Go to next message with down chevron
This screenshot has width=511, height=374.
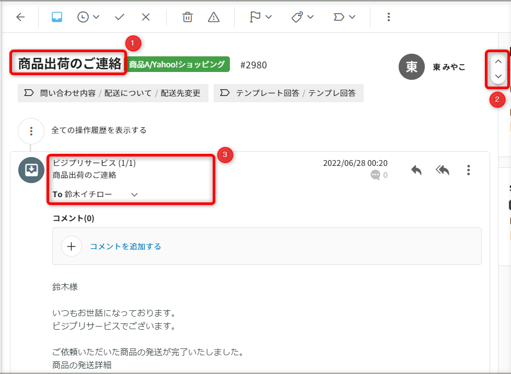coord(498,76)
